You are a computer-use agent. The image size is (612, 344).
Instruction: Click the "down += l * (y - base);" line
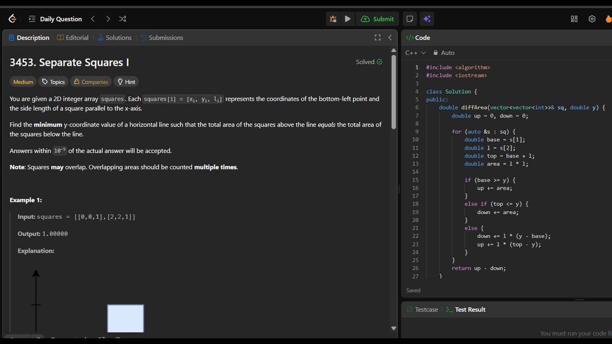514,236
